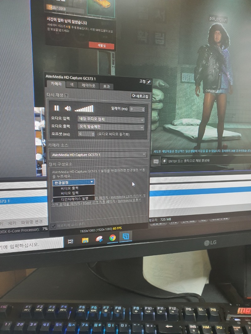The height and width of the screenshot is (334, 251).
Task: Click the 새로고침 refresh button
Action: (x=140, y=96)
